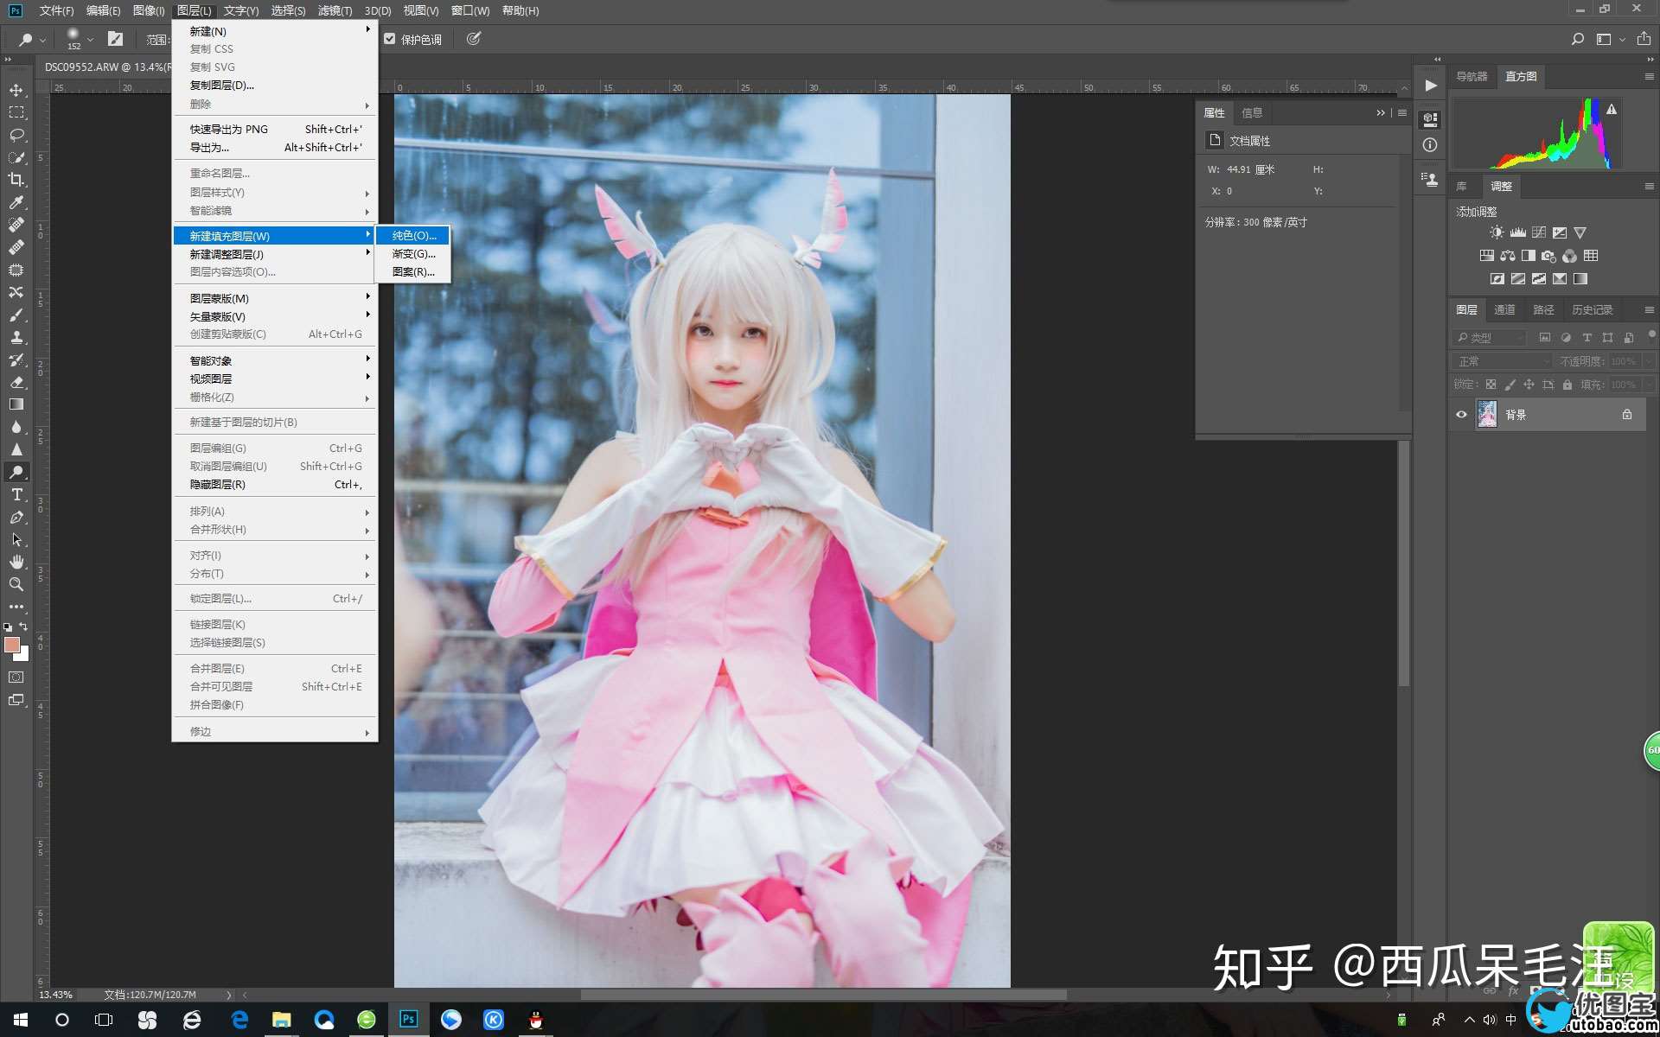
Task: Open the Windows Start button
Action: 21,1020
